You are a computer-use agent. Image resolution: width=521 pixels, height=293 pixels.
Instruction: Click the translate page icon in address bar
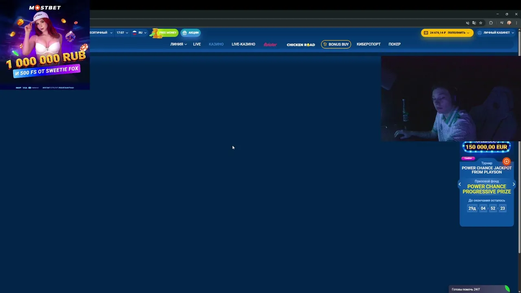coord(474,23)
